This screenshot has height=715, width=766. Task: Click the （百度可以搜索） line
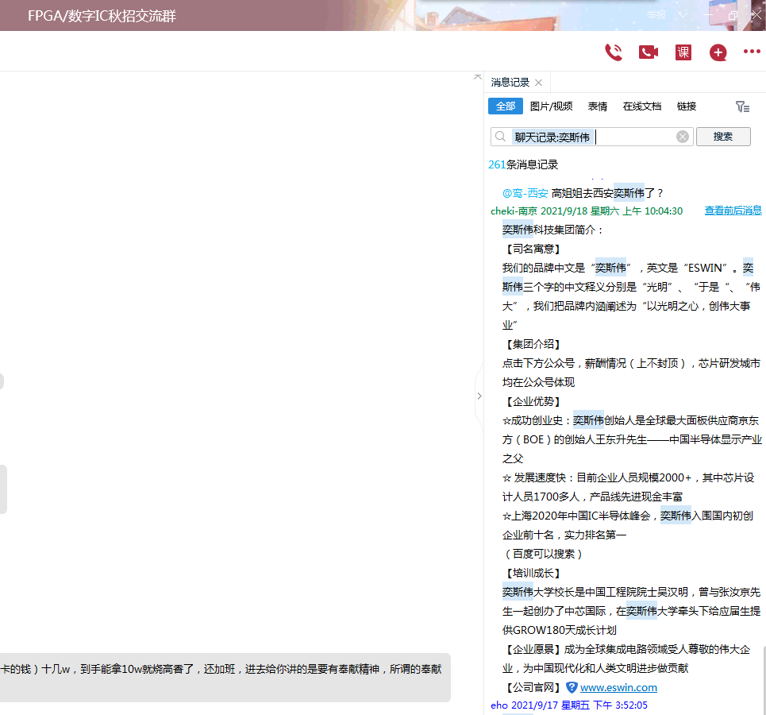click(x=543, y=554)
